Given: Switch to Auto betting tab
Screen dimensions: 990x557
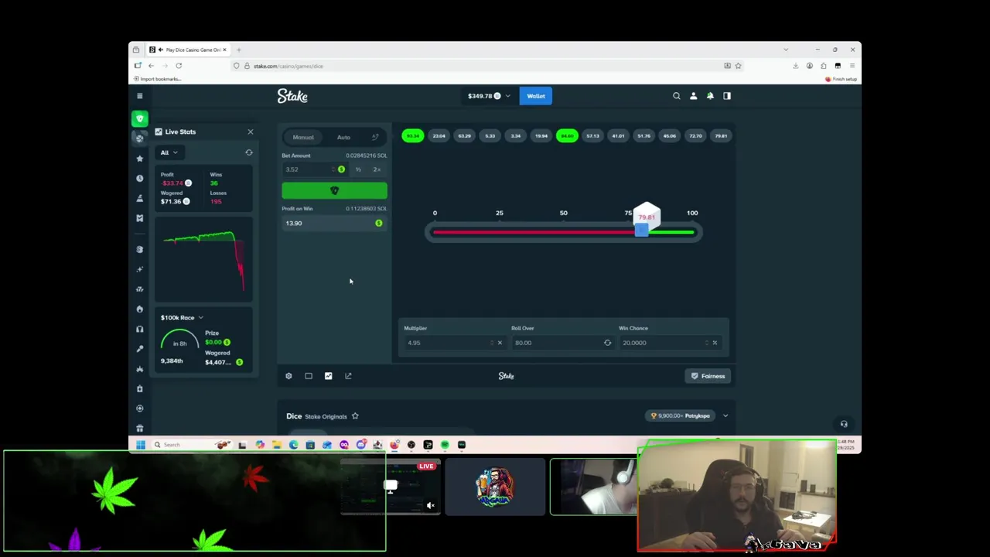Looking at the screenshot, I should (x=343, y=137).
